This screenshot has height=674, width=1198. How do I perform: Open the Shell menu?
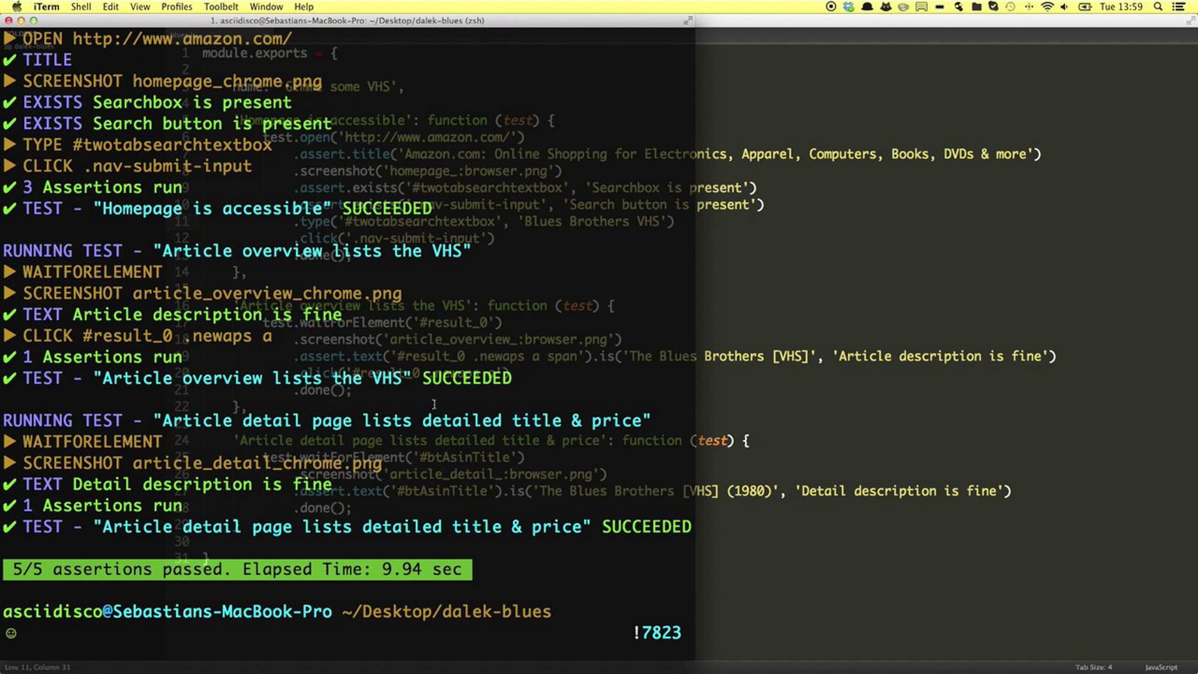coord(81,6)
